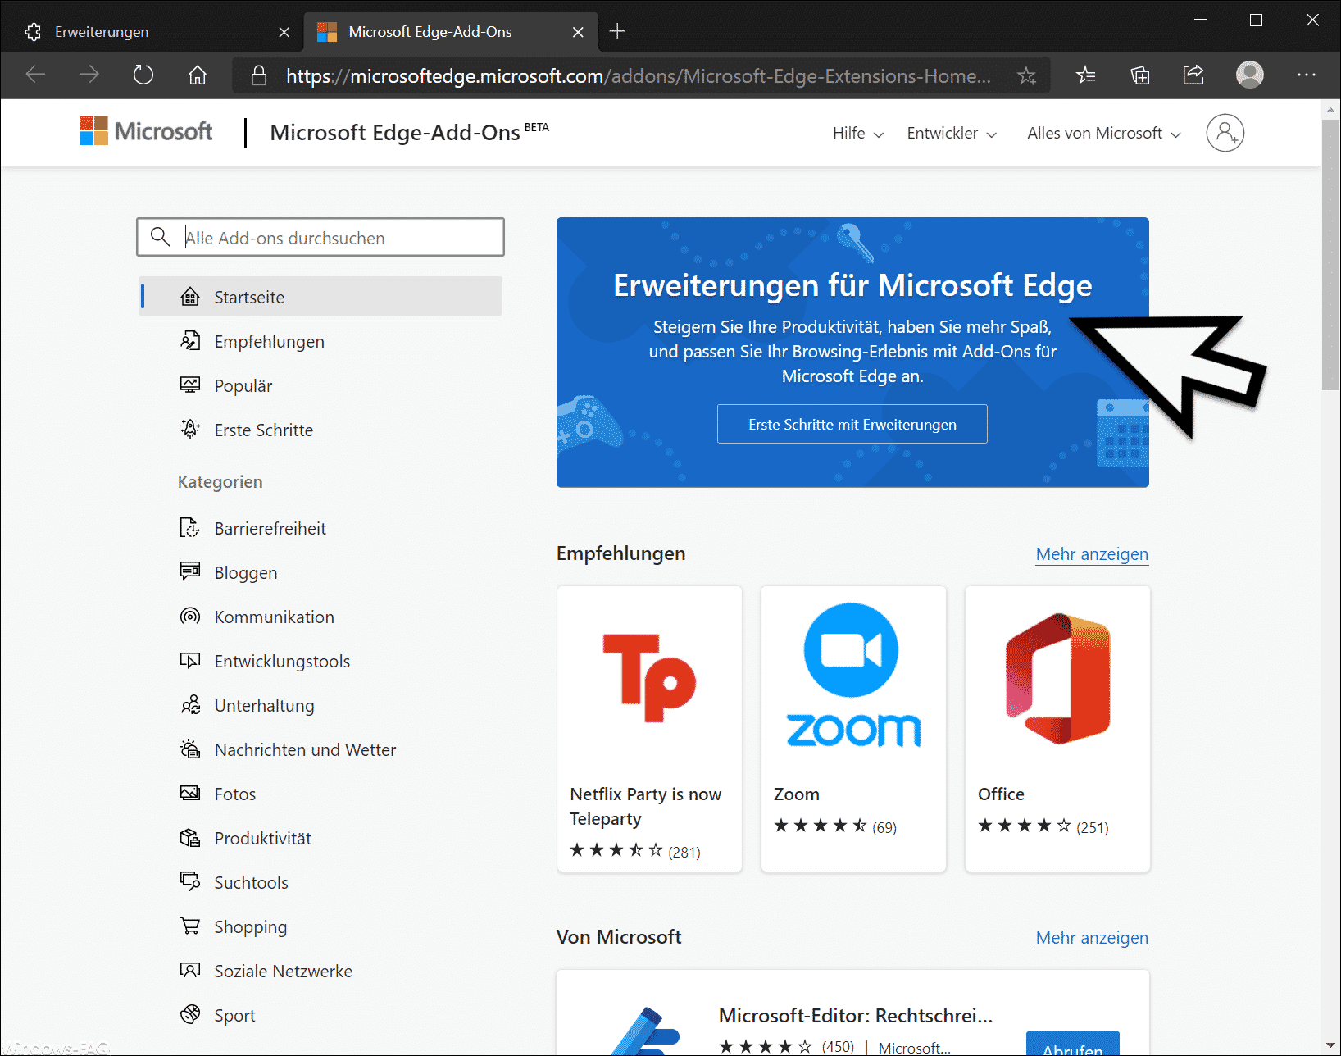This screenshot has height=1056, width=1341.
Task: Expand the Alles von Microsoft dropdown
Action: (1102, 132)
